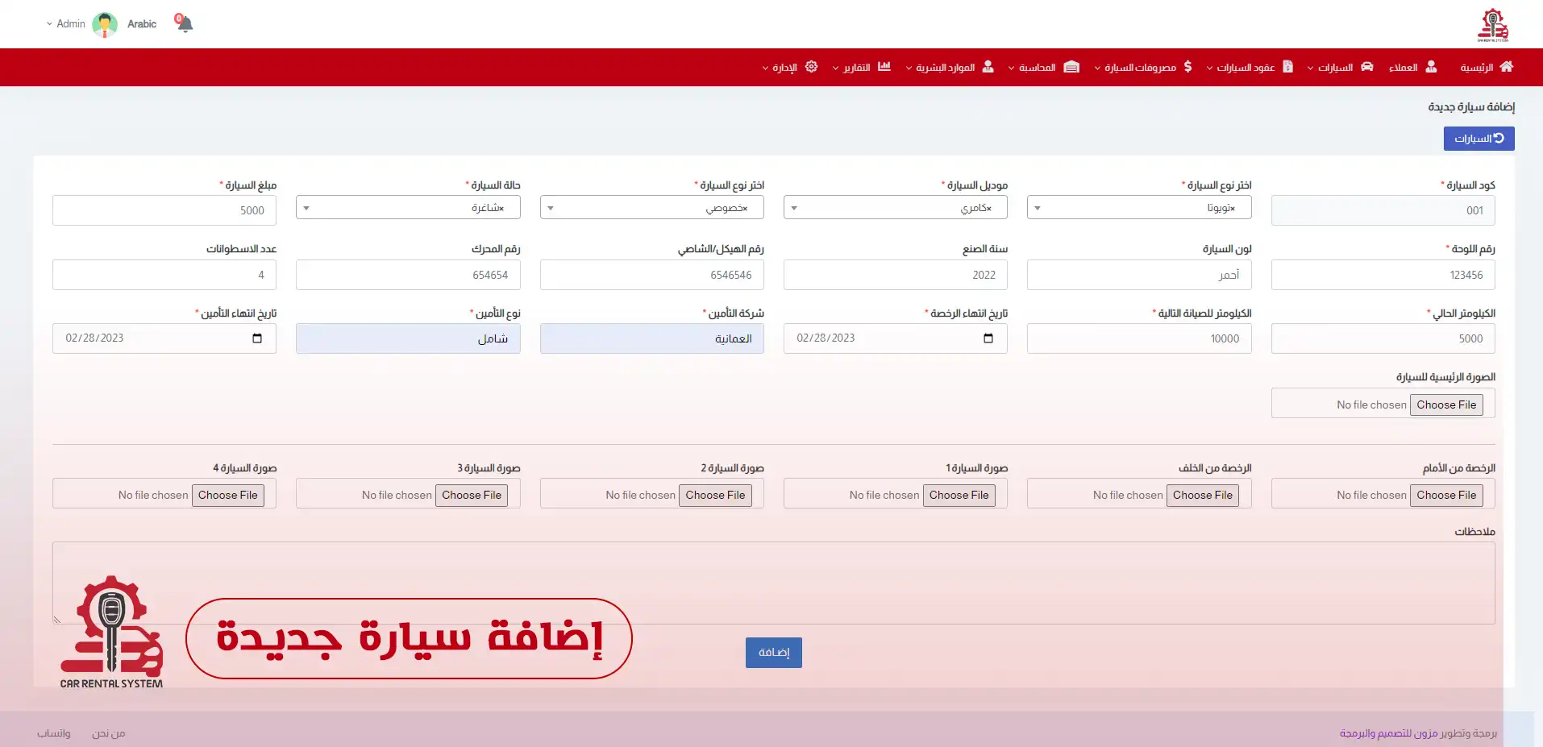The width and height of the screenshot is (1543, 747).
Task: Click the car rental logo top right
Action: click(1492, 24)
